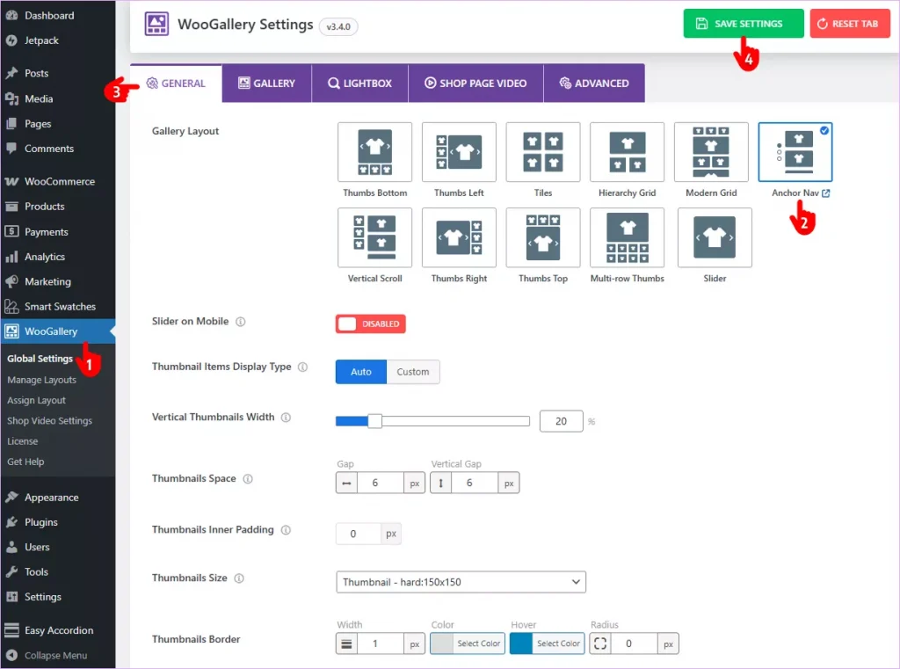The image size is (900, 669).
Task: Click the Vertical Thumbnails Width percentage field
Action: (561, 422)
